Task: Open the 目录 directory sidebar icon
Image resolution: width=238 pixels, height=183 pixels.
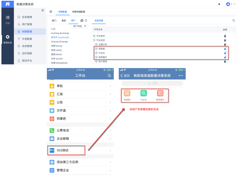Action: 8,17
